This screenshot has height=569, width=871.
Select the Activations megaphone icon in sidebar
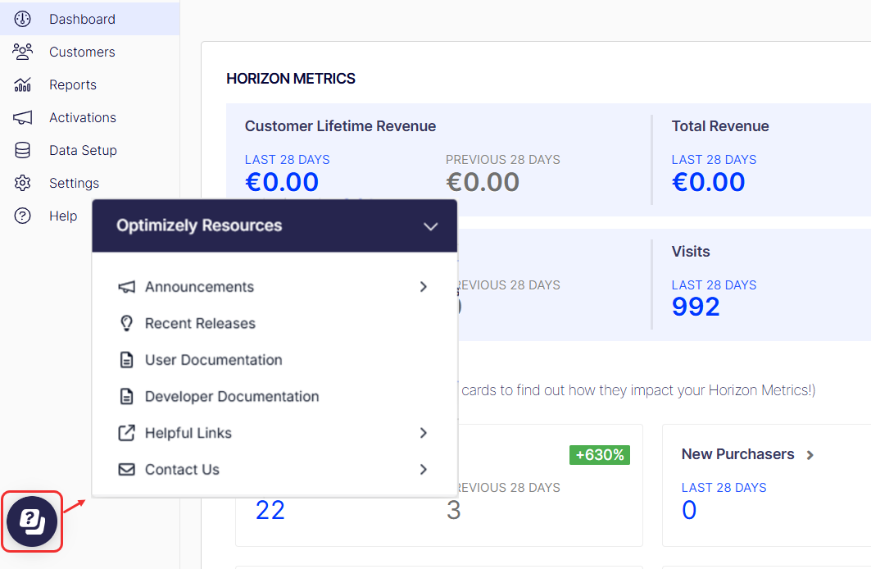pos(22,117)
